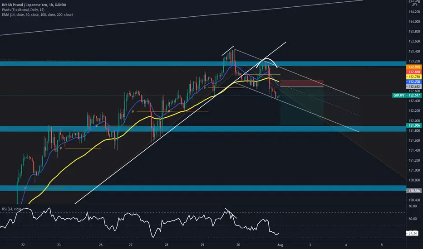
Task: Click the date label 23 on the time axis
Action: (x=59, y=245)
